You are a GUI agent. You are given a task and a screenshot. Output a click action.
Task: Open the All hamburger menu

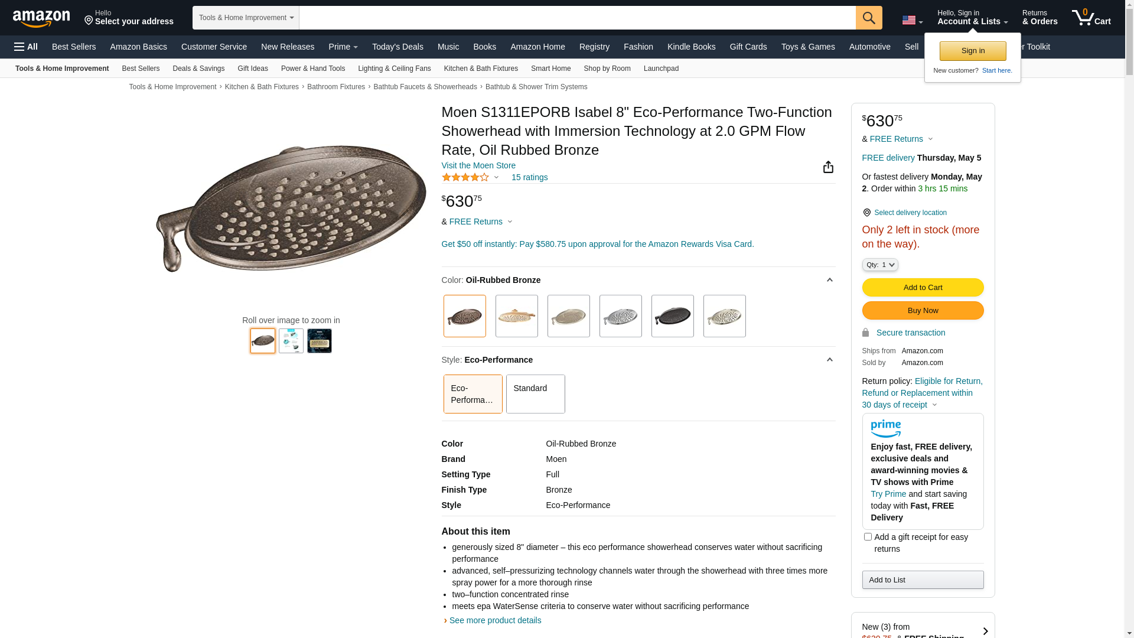tap(26, 47)
